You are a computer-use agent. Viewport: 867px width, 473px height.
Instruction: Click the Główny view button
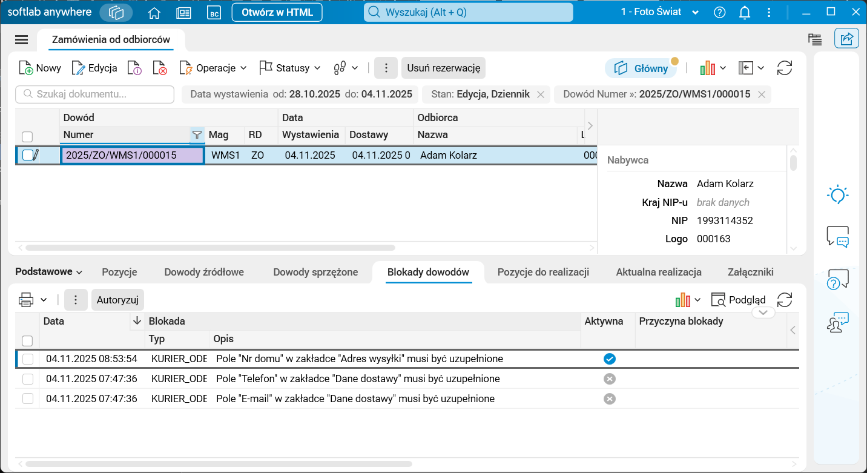(641, 68)
